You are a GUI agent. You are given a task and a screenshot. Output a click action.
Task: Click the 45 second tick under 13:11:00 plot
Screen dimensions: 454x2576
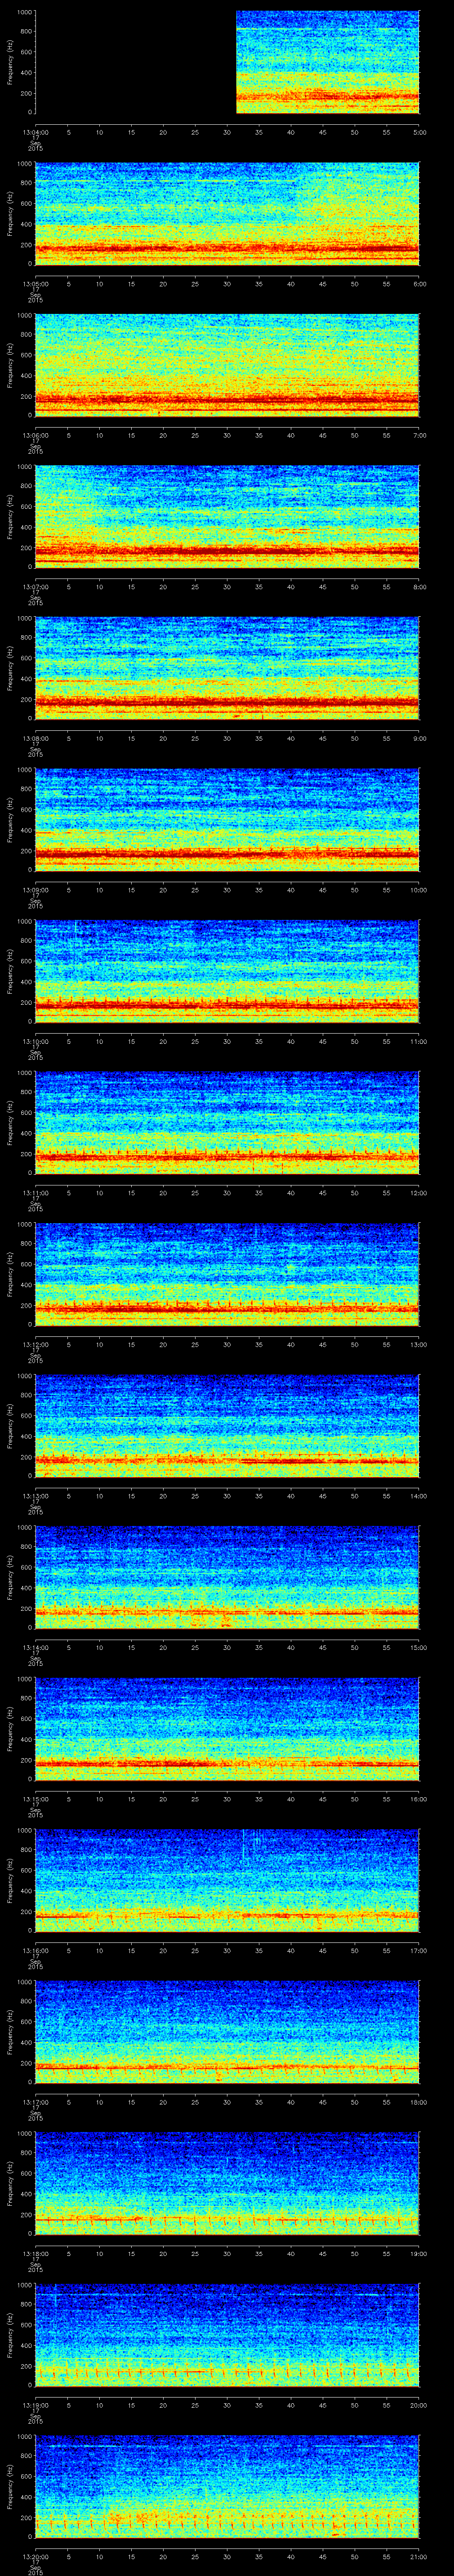pyautogui.click(x=323, y=1193)
